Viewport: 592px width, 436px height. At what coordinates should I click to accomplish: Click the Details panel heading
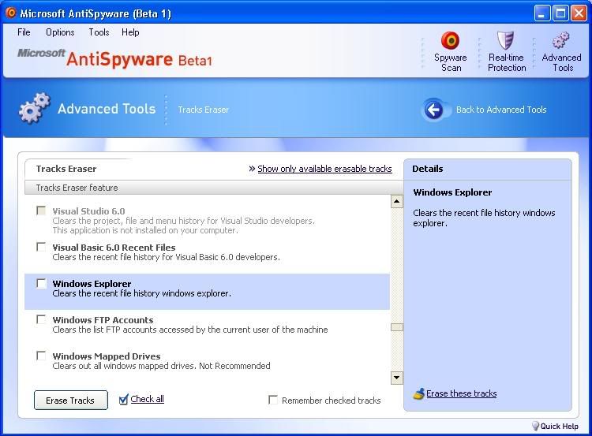tap(427, 169)
